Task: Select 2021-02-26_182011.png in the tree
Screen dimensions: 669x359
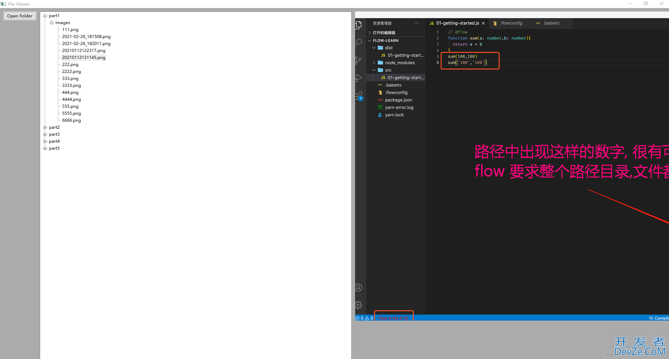Action: tap(86, 44)
